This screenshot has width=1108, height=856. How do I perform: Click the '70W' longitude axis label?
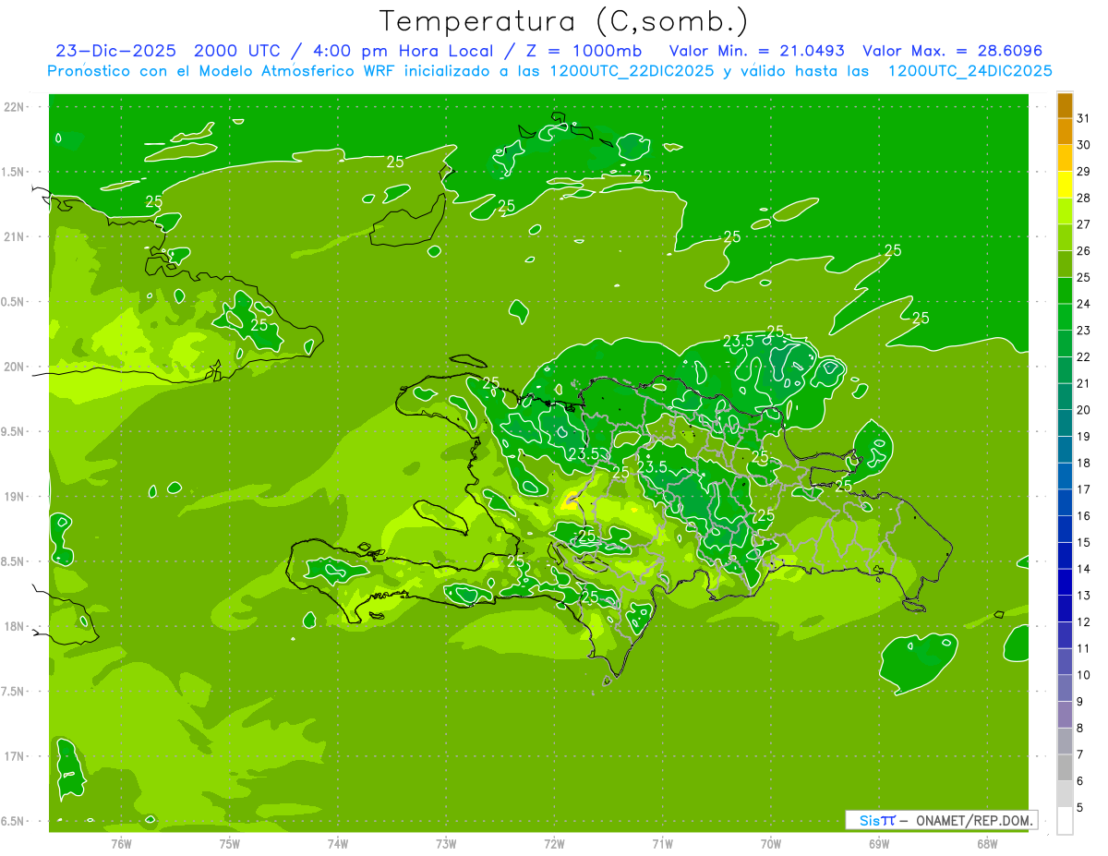[x=771, y=844]
